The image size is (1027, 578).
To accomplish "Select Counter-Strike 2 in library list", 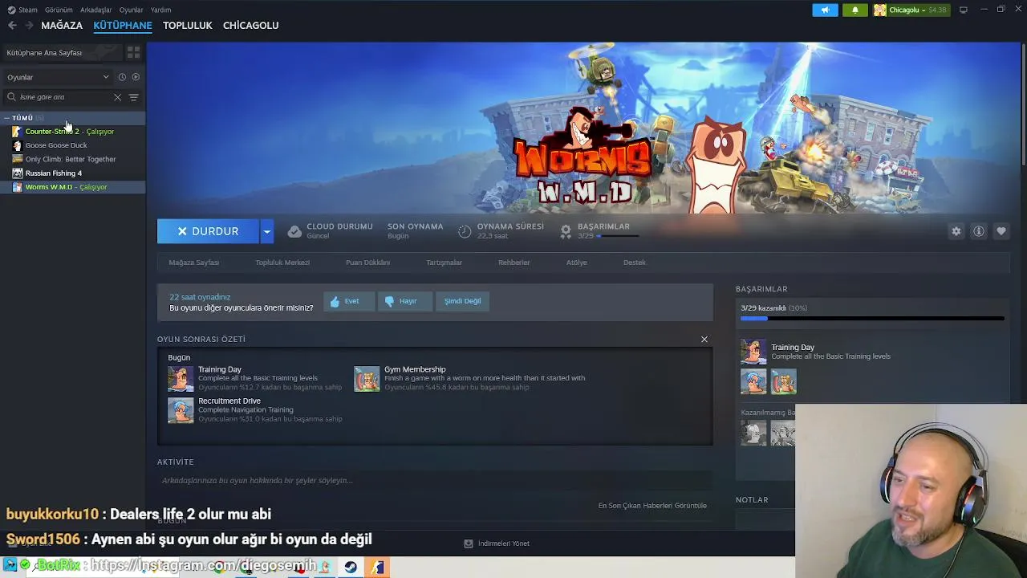I will (72, 132).
